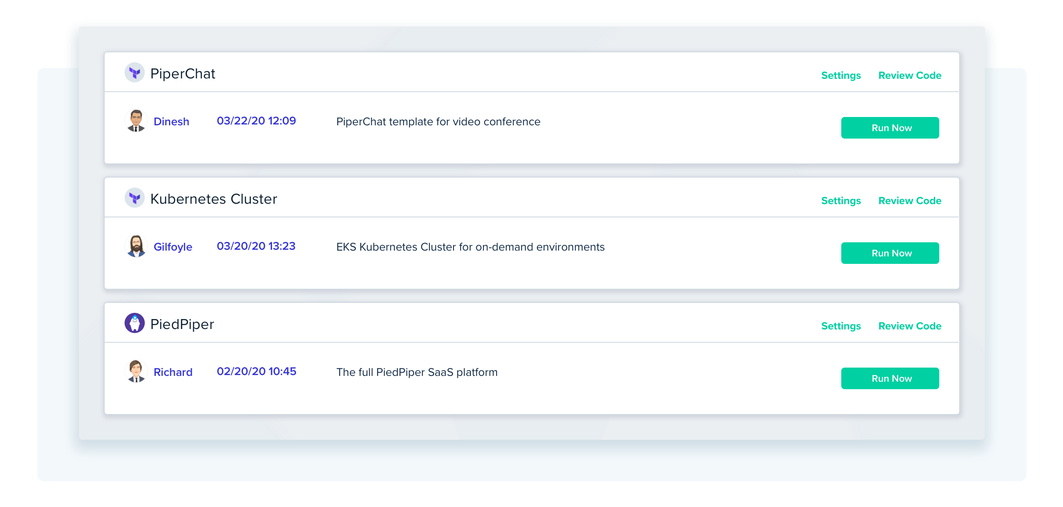The image size is (1063, 507).
Task: Select the author name Gilfoyle
Action: pyautogui.click(x=173, y=247)
